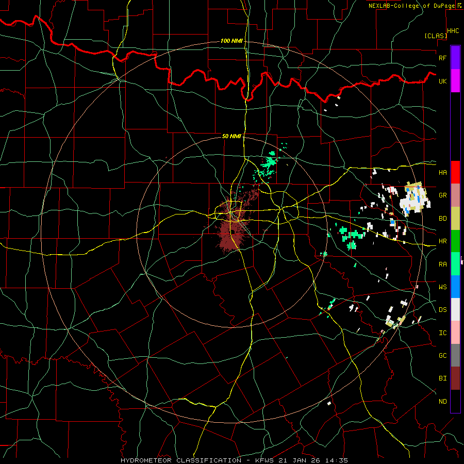Click the 14:35 timestamp
Image resolution: width=464 pixels, height=464 pixels.
[x=336, y=460]
